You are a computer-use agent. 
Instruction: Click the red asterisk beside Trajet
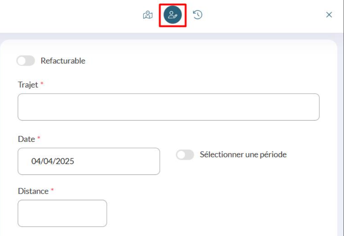tap(42, 84)
